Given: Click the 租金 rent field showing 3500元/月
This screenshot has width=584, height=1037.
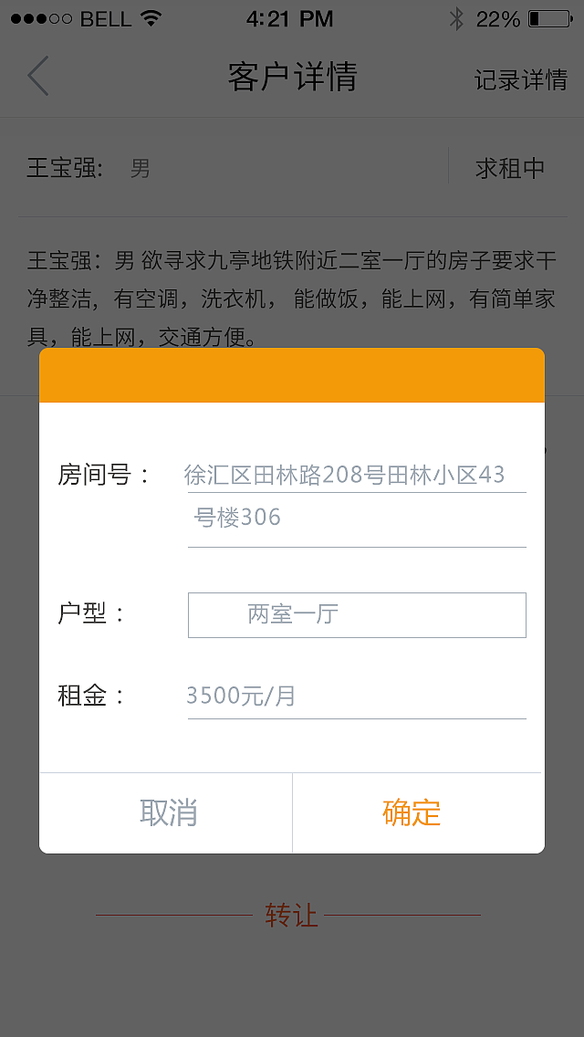Looking at the screenshot, I should coord(356,696).
